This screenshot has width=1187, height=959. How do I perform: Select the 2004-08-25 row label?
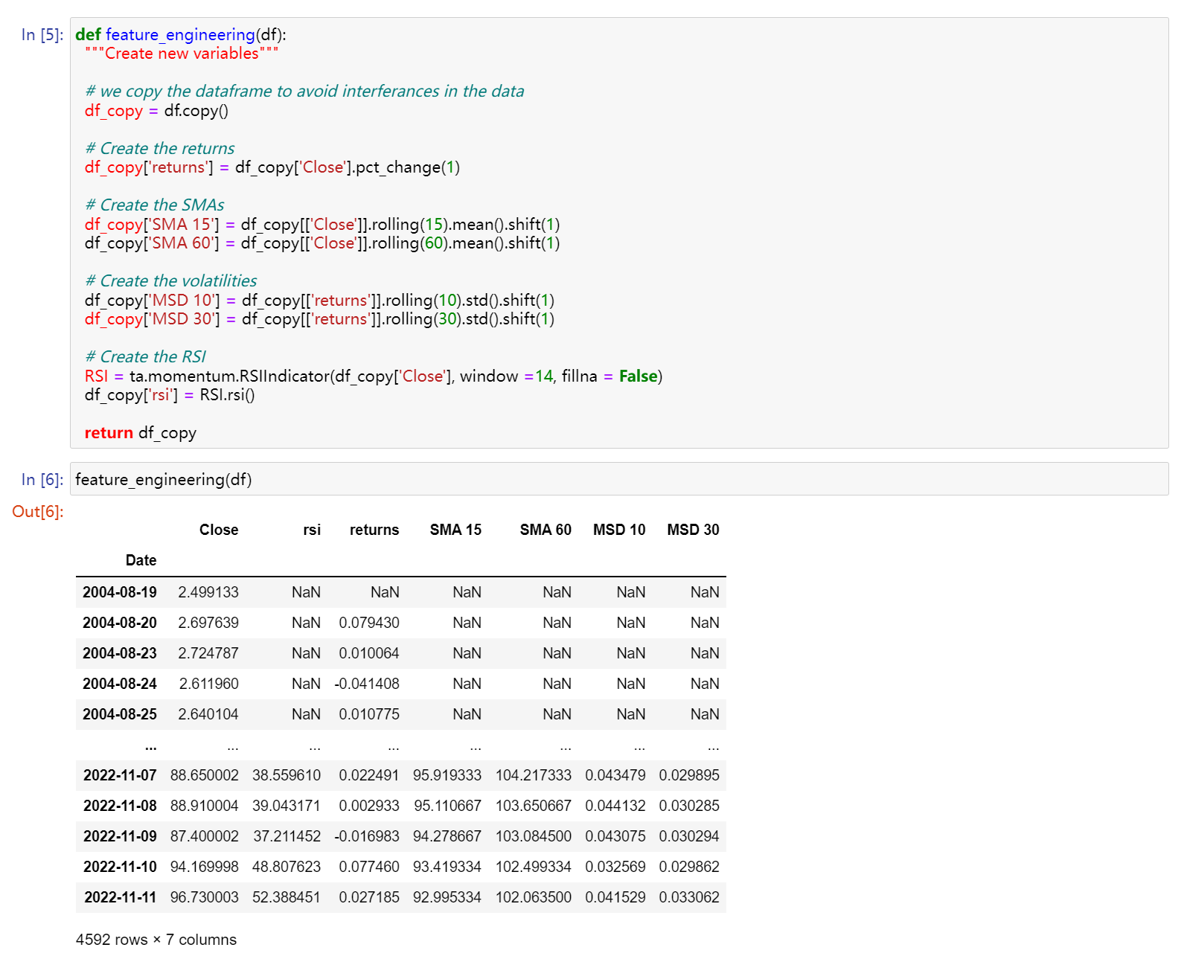point(120,714)
